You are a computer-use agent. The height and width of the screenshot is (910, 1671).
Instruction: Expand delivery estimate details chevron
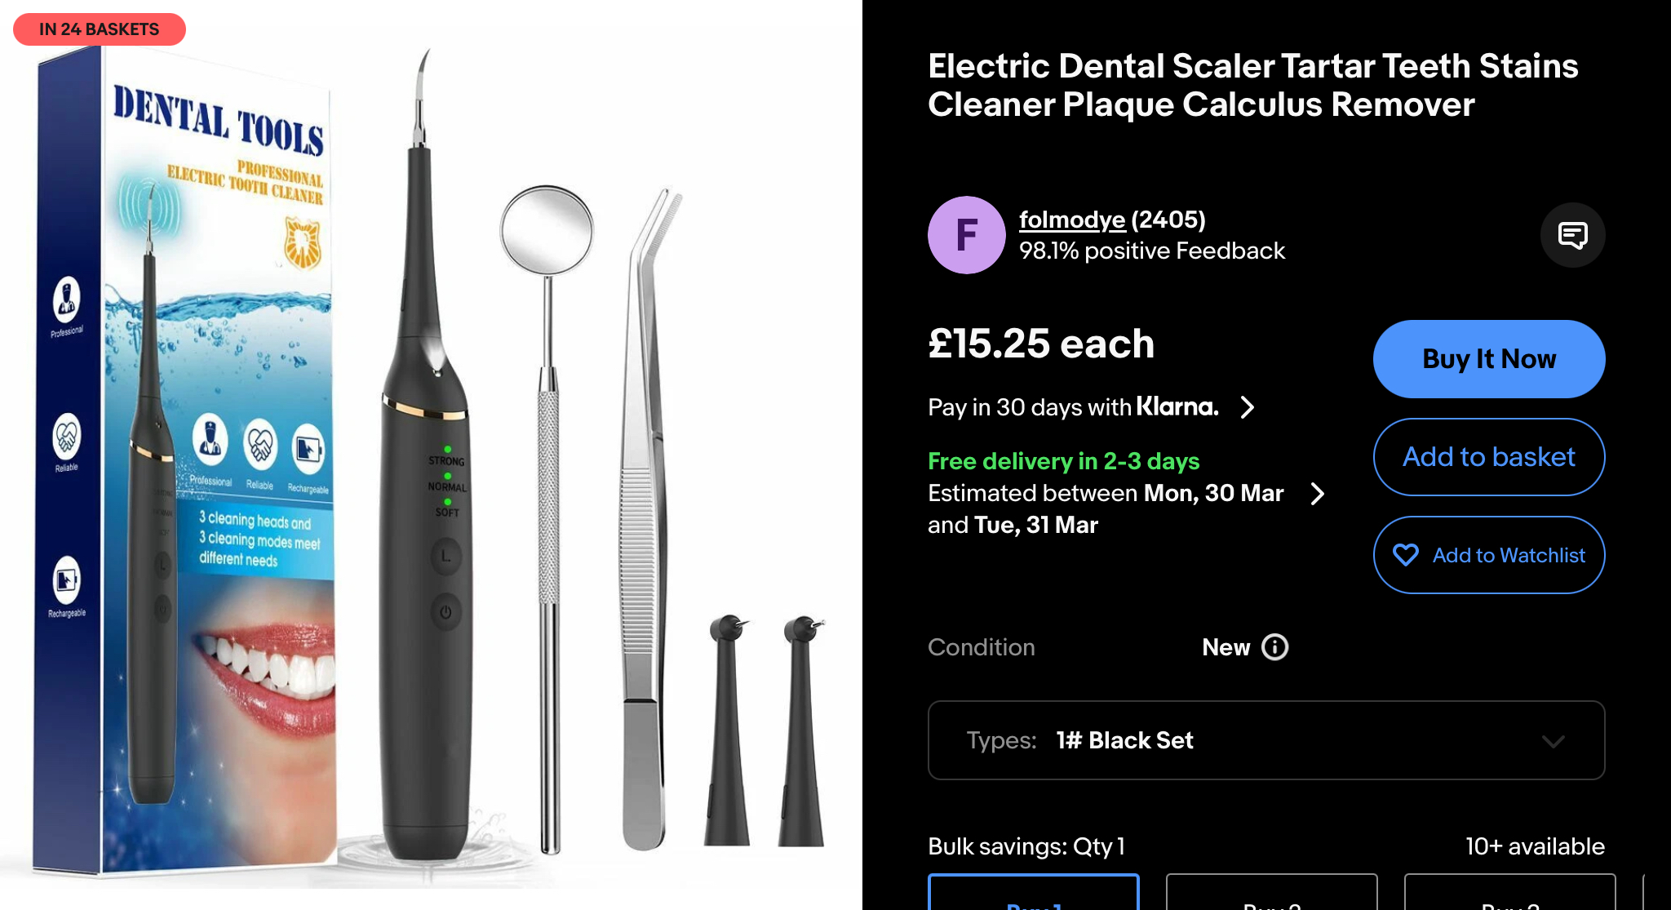[1317, 494]
